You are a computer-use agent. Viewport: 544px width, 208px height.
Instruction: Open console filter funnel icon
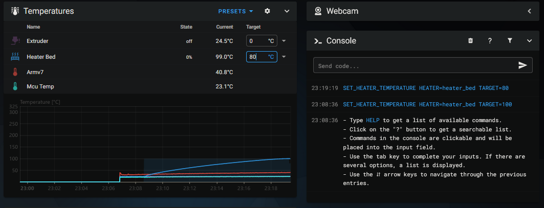click(510, 41)
